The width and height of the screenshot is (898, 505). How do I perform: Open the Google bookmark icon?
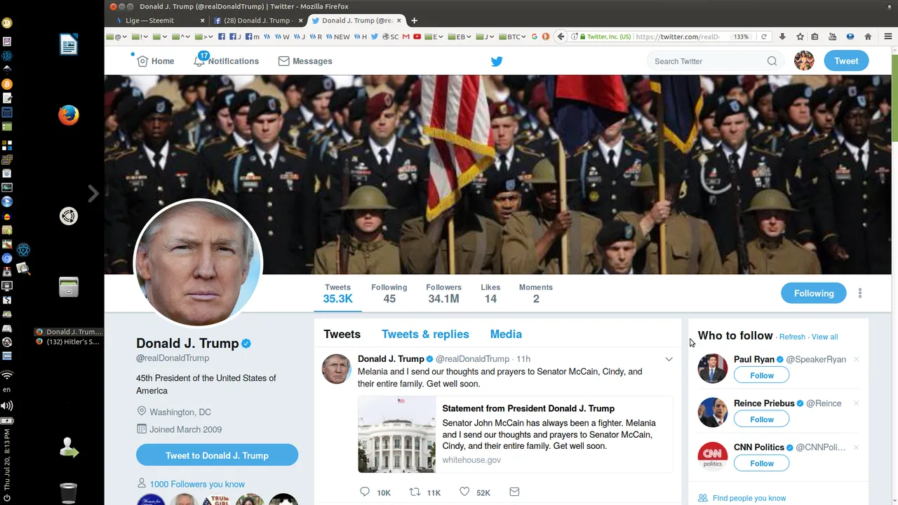(x=535, y=36)
